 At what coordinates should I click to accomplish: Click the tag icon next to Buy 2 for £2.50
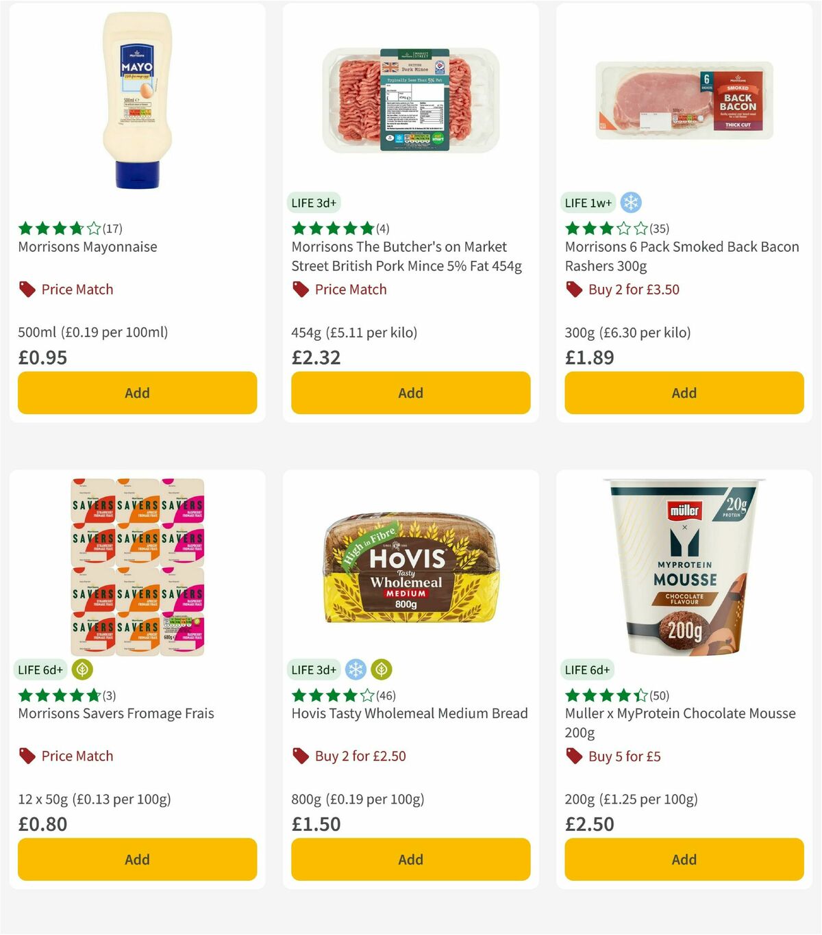299,756
